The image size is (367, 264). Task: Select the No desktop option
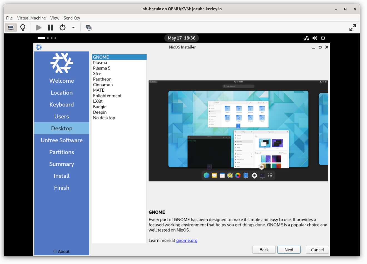click(119, 118)
